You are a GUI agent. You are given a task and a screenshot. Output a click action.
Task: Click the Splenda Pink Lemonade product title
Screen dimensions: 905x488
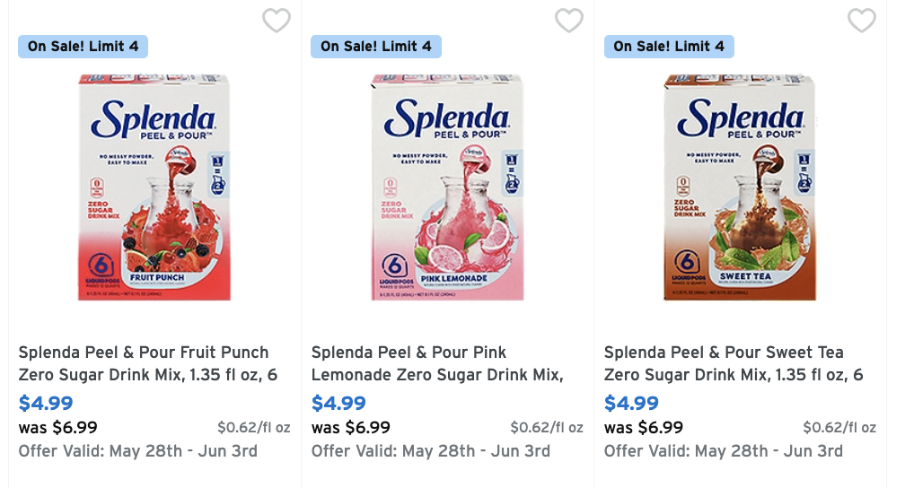pos(436,363)
